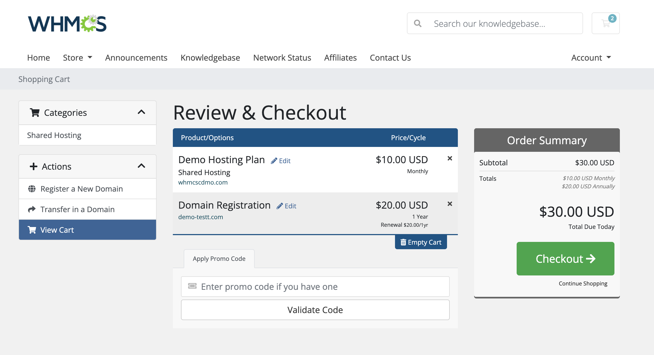Image resolution: width=654 pixels, height=355 pixels.
Task: Click 'Renewal $20.00/1yr' text
Action: coord(404,225)
